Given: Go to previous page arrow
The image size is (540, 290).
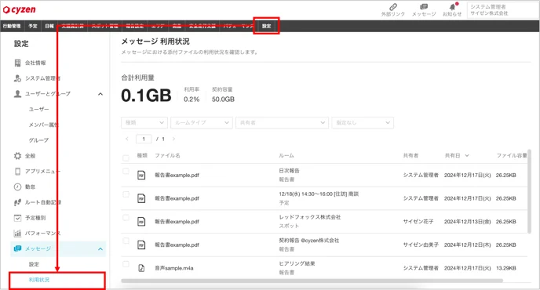Looking at the screenshot, I should tap(127, 139).
